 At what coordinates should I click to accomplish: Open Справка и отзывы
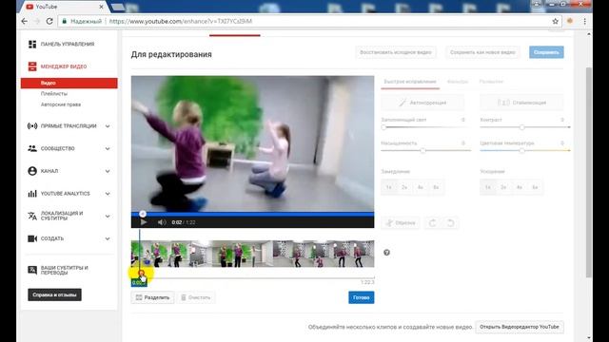coord(54,294)
